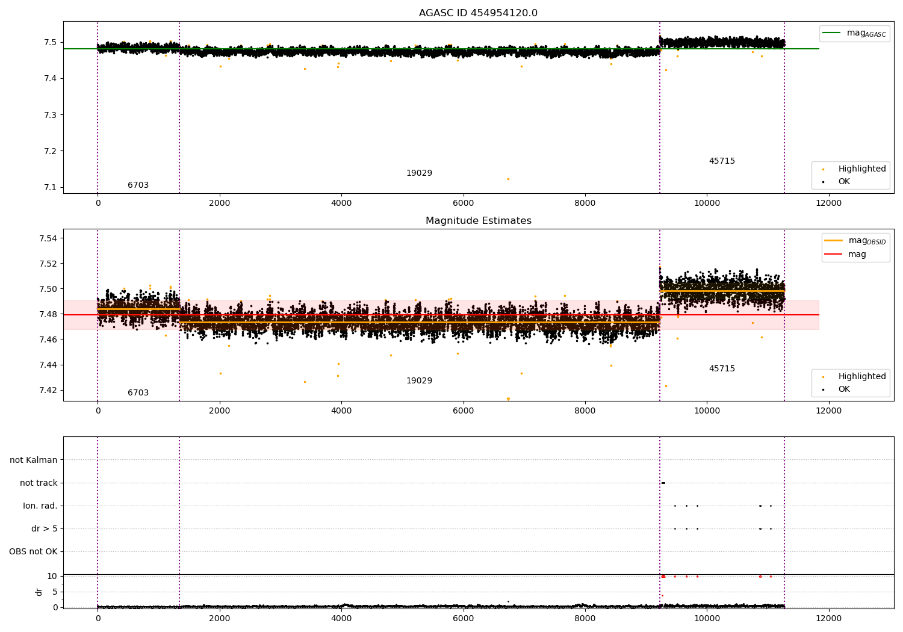Click the 7.54 tick on the middle plot
The image size is (903, 632).
tap(48, 238)
